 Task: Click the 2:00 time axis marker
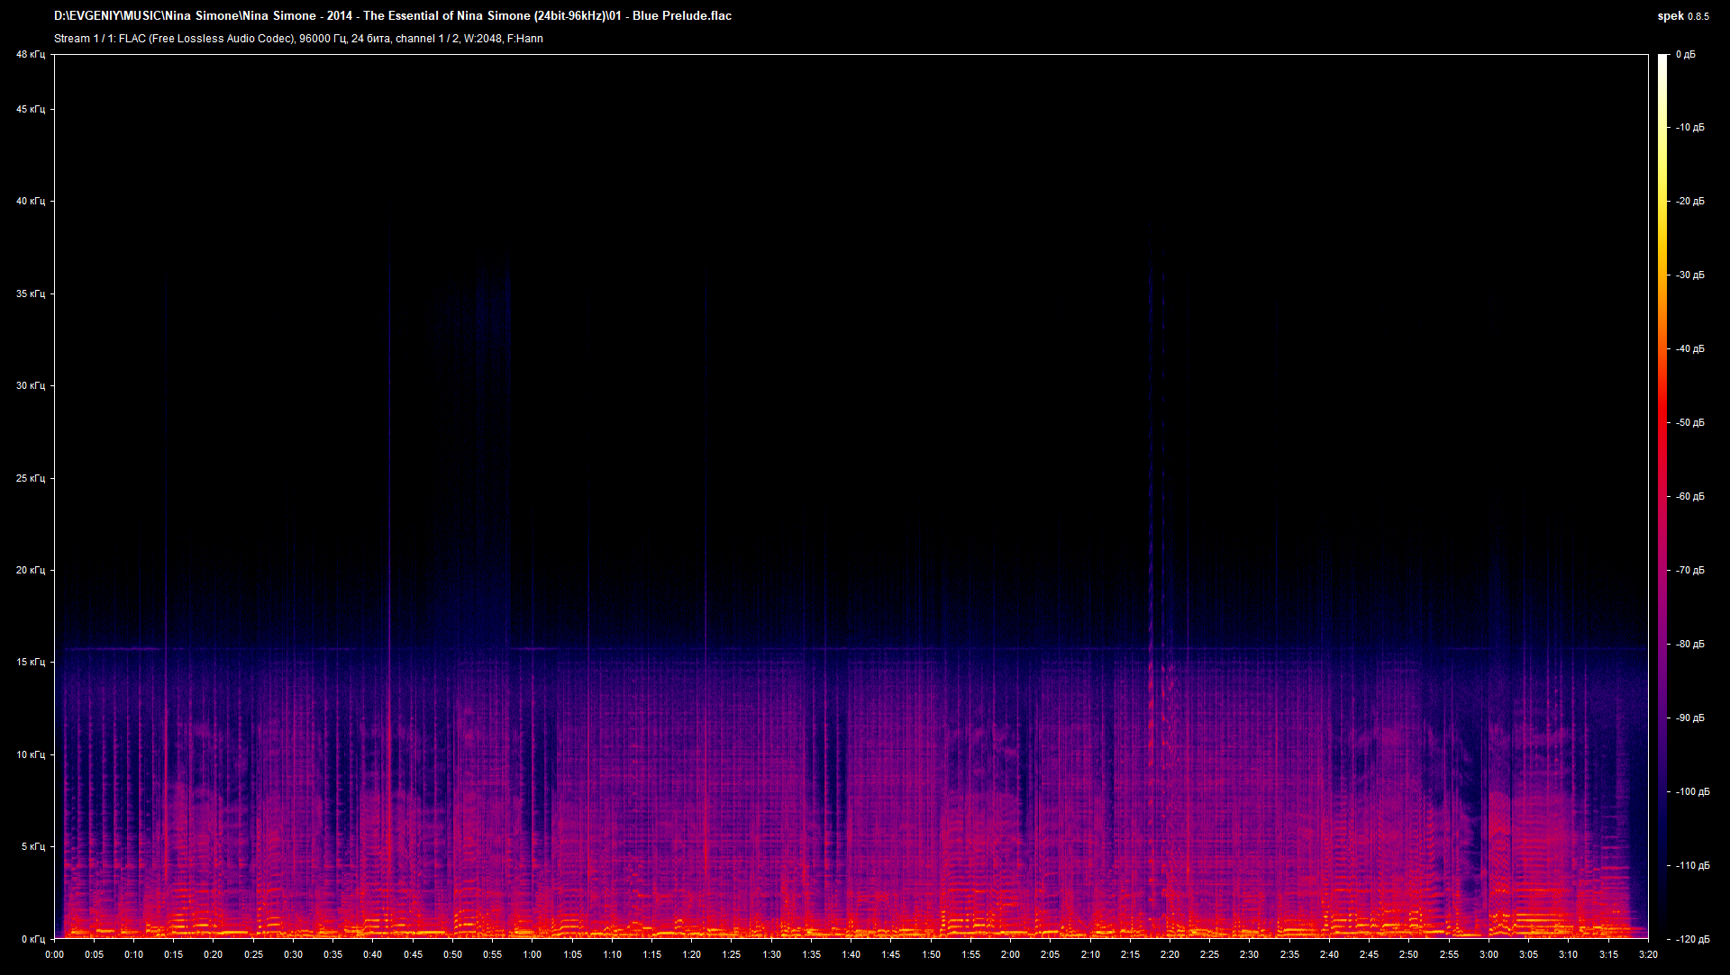(1010, 955)
